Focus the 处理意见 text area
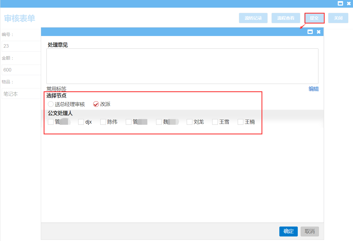The width and height of the screenshot is (353, 241). click(x=182, y=66)
